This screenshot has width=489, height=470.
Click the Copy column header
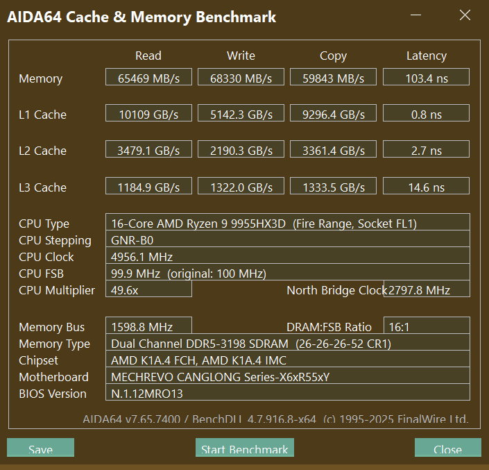[x=333, y=56]
